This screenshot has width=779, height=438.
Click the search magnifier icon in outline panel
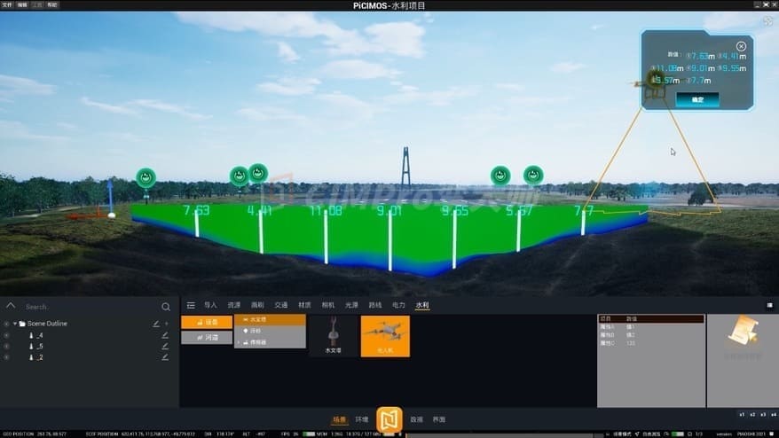pos(166,307)
